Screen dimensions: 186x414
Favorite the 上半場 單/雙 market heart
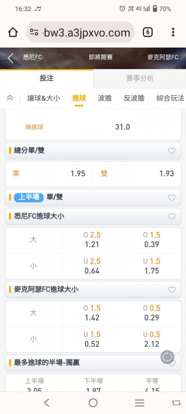172,197
